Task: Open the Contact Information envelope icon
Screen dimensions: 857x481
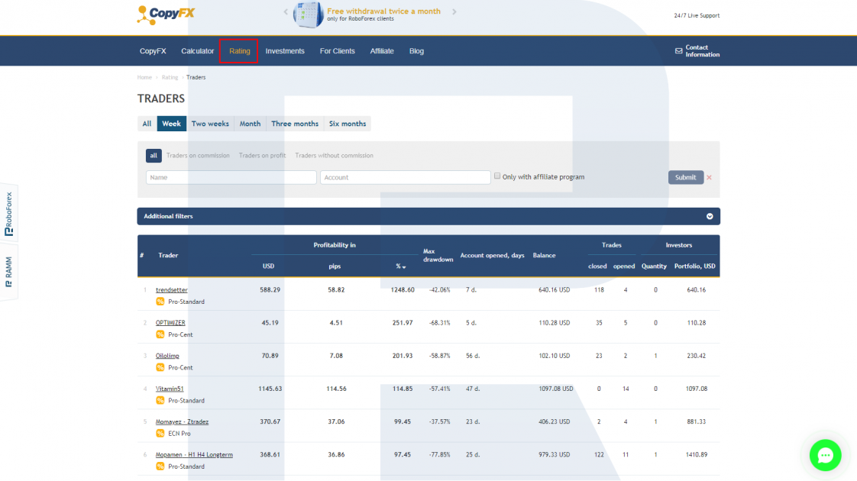Action: pos(679,51)
